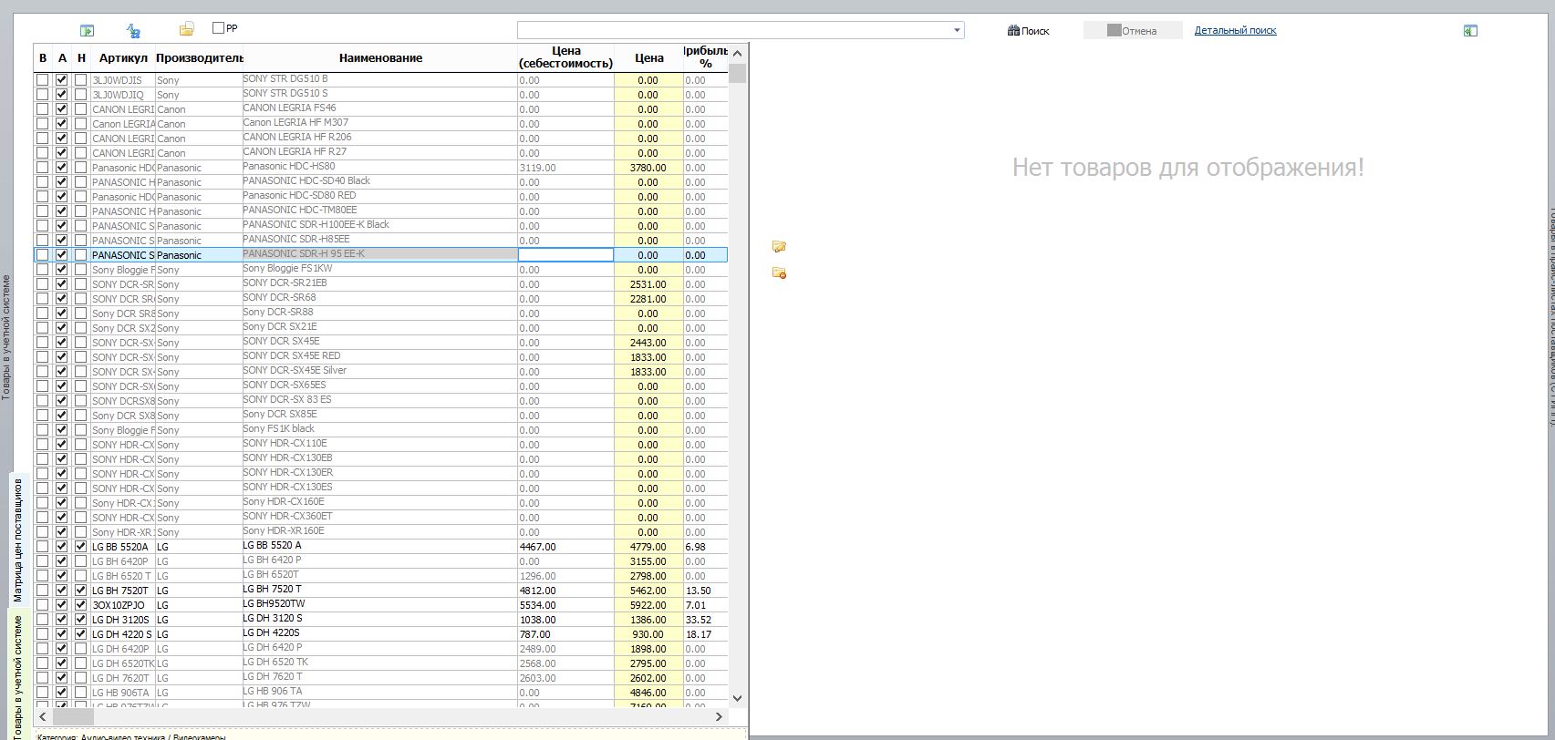Open the search field dropdown arrow
1555x740 pixels.
point(957,30)
